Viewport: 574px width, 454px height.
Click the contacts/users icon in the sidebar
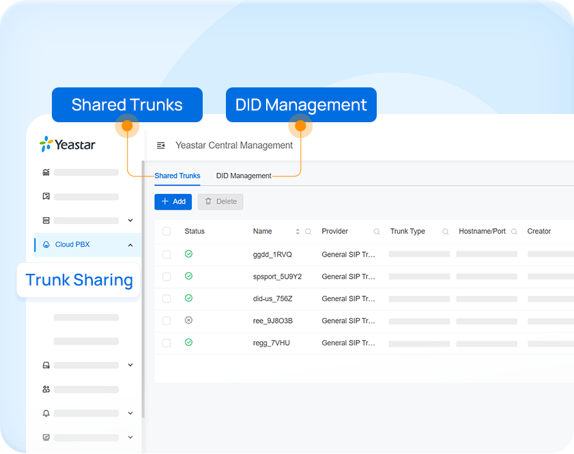[45, 388]
